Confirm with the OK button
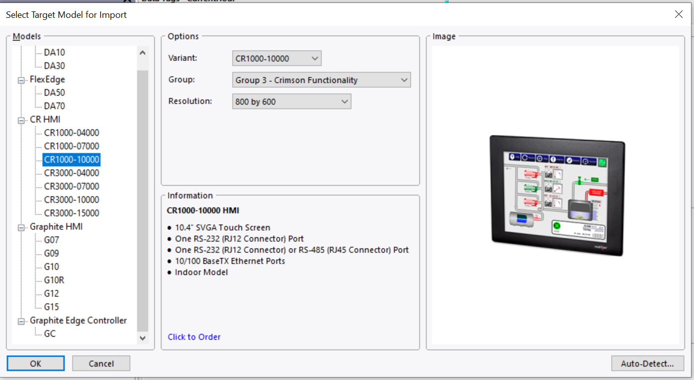This screenshot has height=380, width=694. tap(36, 364)
